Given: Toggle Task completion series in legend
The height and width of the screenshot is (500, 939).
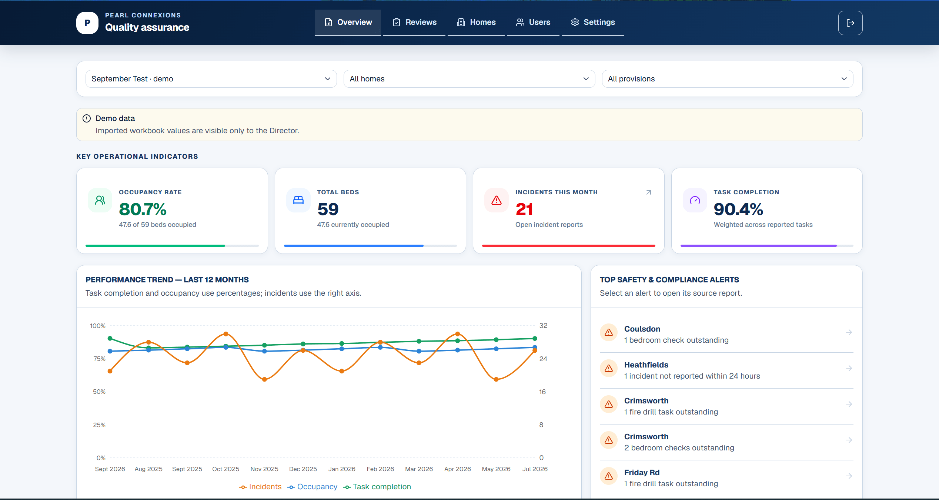Looking at the screenshot, I should tap(377, 487).
